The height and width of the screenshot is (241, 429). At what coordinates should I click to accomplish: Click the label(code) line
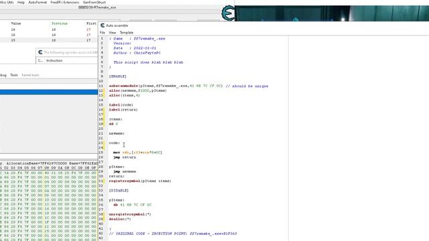(121, 105)
